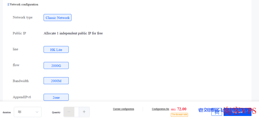
Task: Select the 2000G flow option
Action: coord(56,66)
